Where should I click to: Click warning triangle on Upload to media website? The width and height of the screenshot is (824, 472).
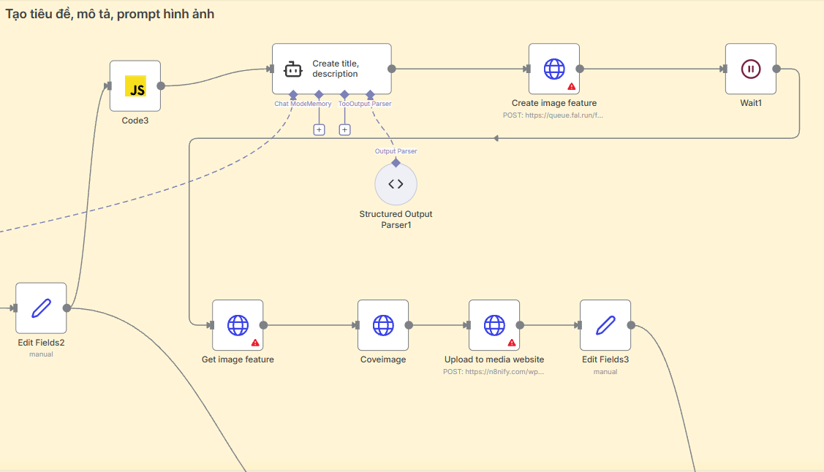(x=512, y=343)
